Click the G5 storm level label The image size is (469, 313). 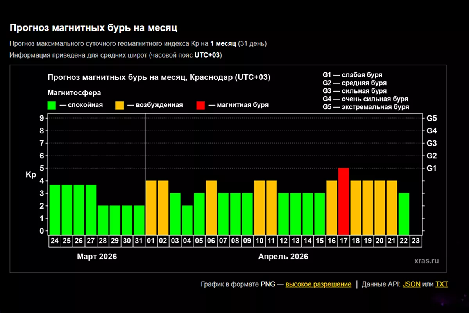[431, 118]
